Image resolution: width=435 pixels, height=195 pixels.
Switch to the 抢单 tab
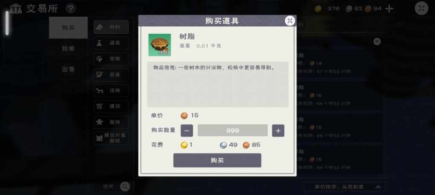(x=68, y=49)
